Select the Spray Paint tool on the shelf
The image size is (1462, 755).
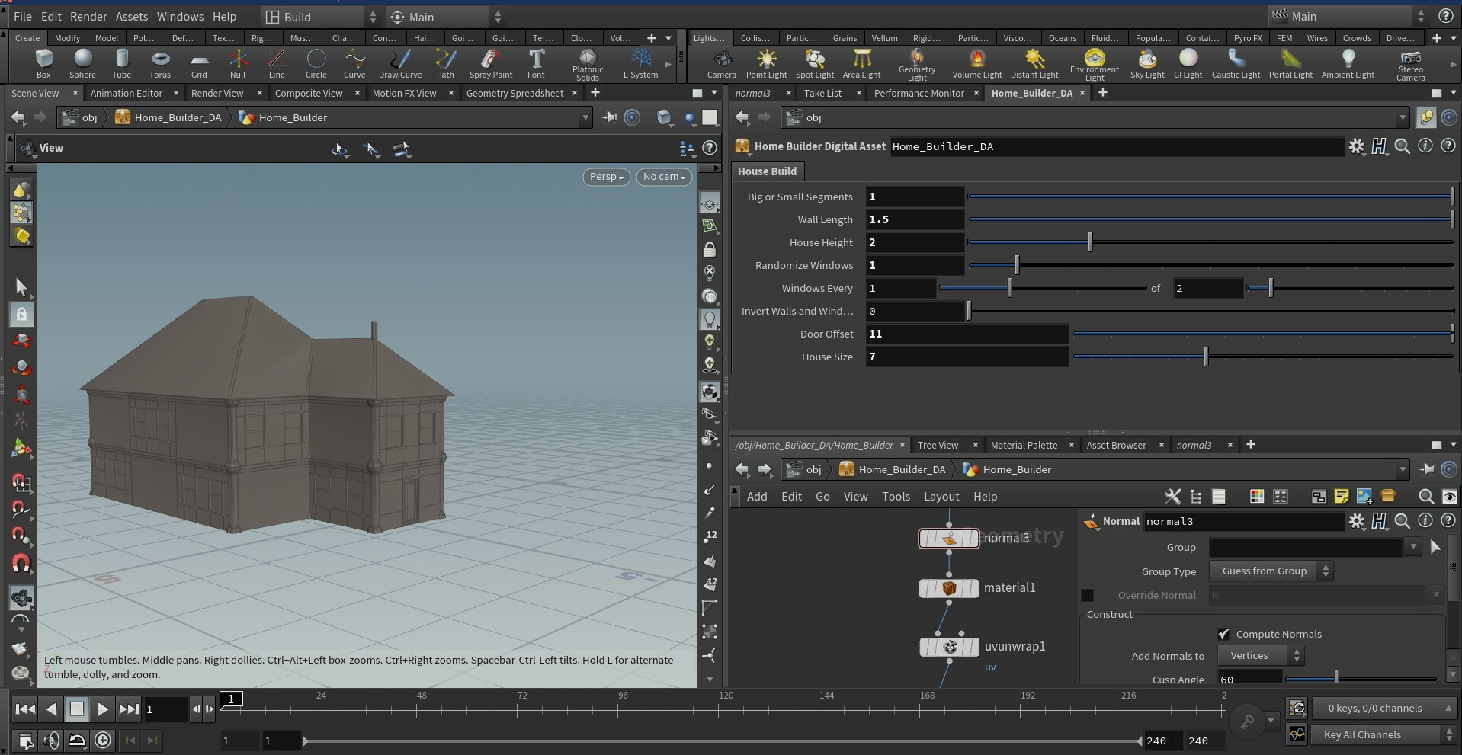pos(491,64)
